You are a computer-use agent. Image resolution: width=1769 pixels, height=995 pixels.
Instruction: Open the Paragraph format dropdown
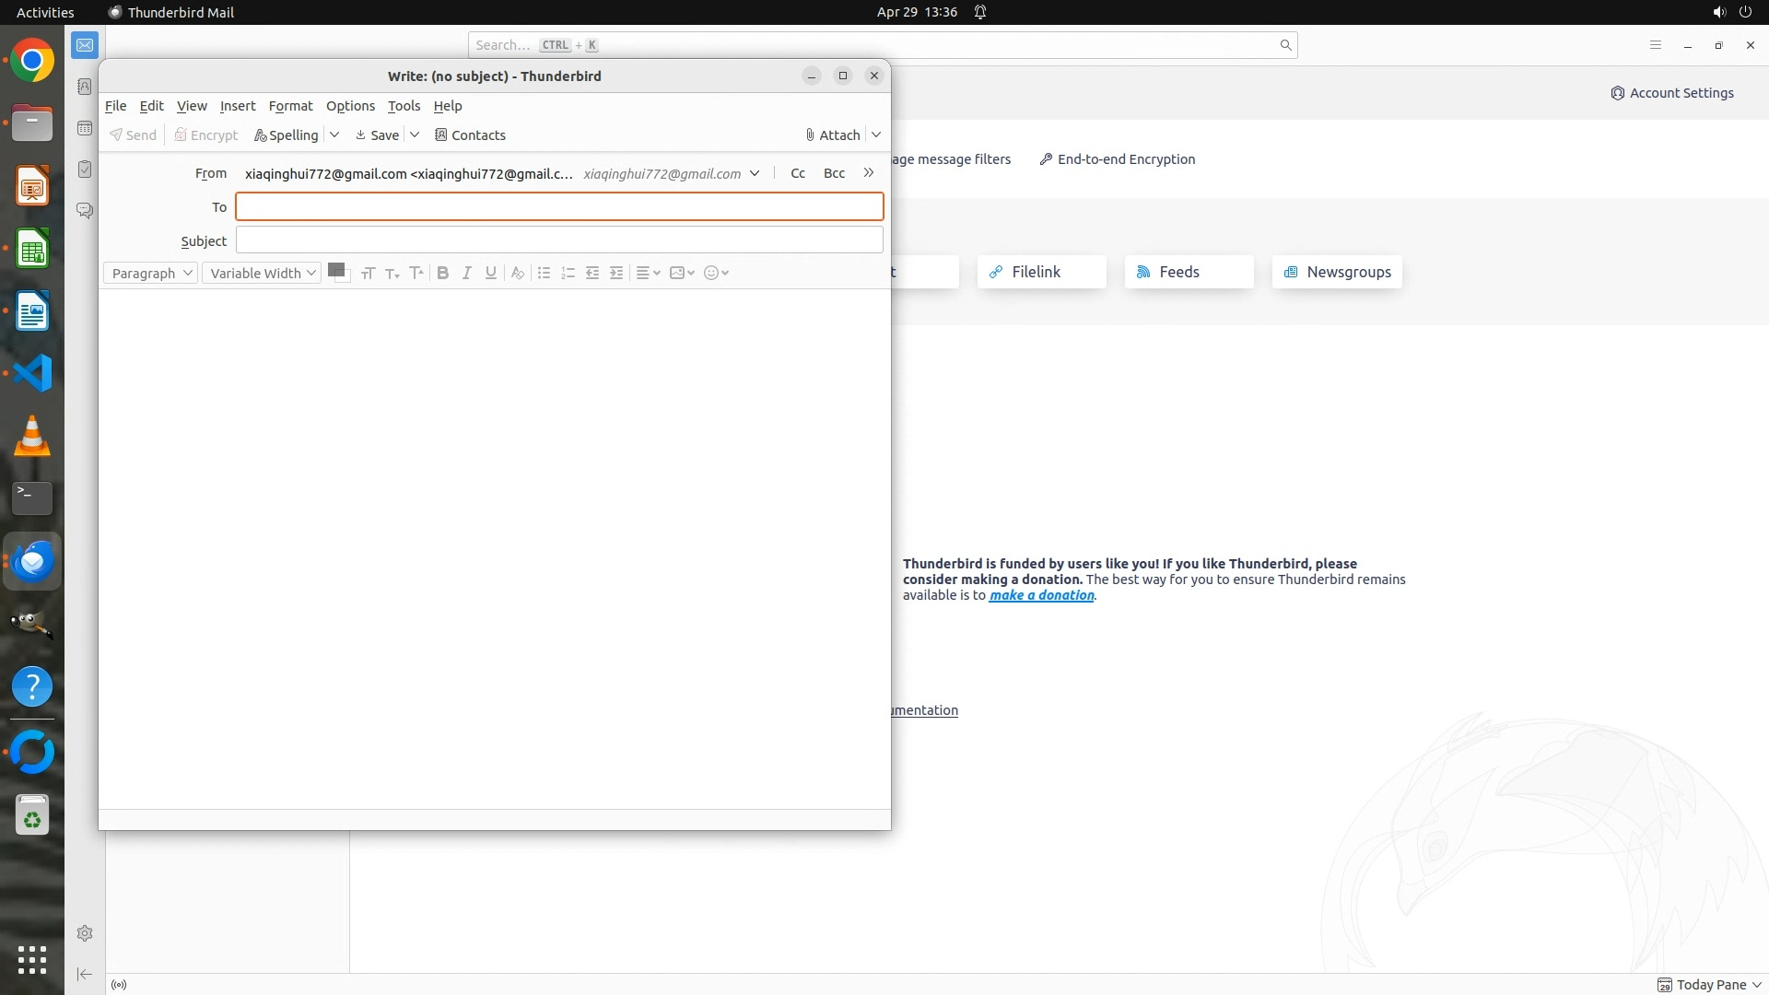[x=150, y=273]
